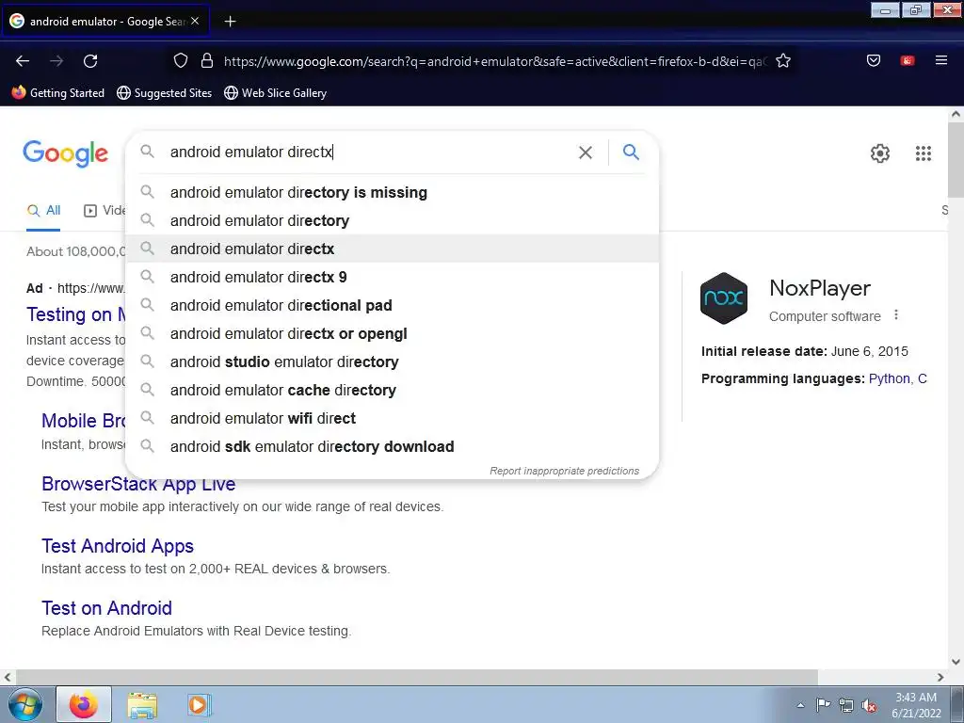Select 'android studio emulator directory' suggestion
The height and width of the screenshot is (723, 964).
(x=392, y=362)
